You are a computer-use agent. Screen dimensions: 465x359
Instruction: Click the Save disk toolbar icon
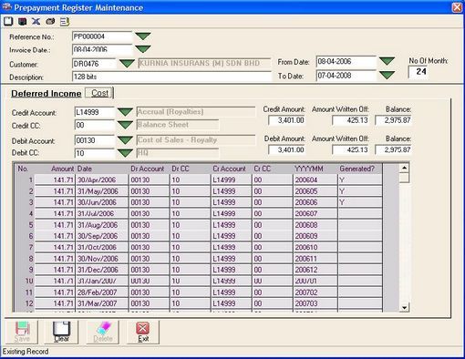tap(22, 21)
